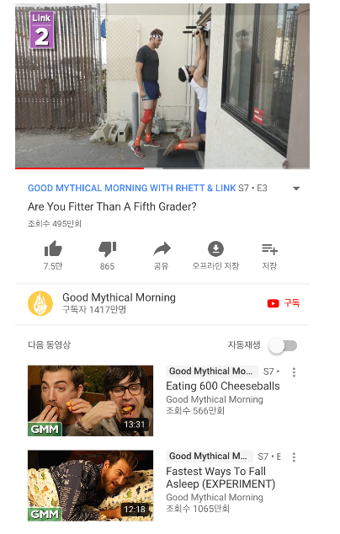The width and height of the screenshot is (340, 534).
Task: Click the red YouTube subscribe icon
Action: pyautogui.click(x=273, y=303)
